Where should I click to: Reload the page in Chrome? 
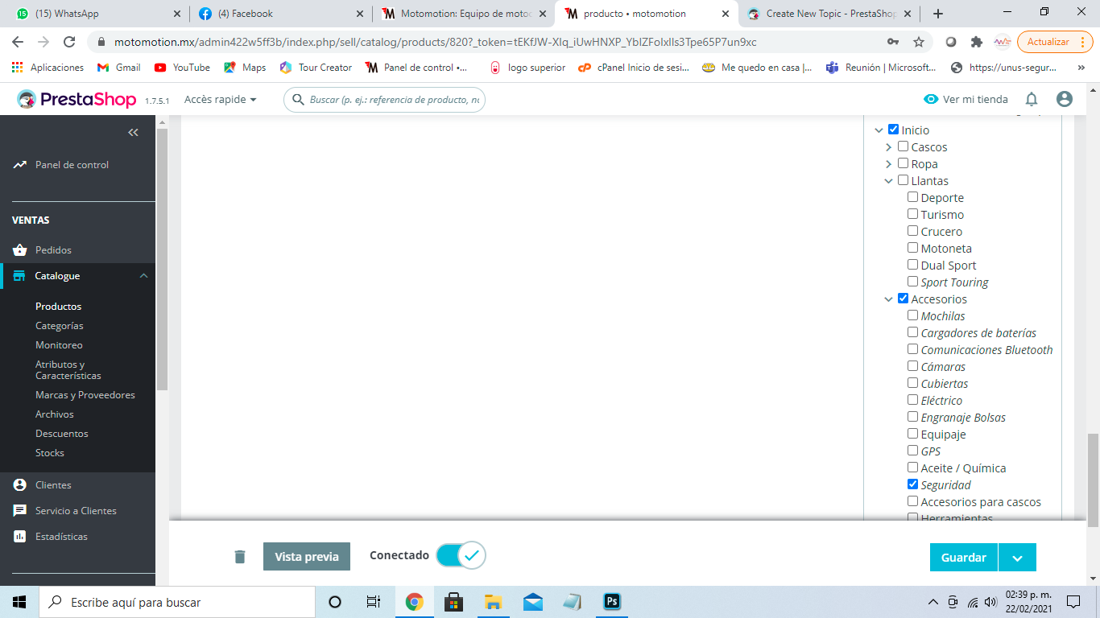69,42
